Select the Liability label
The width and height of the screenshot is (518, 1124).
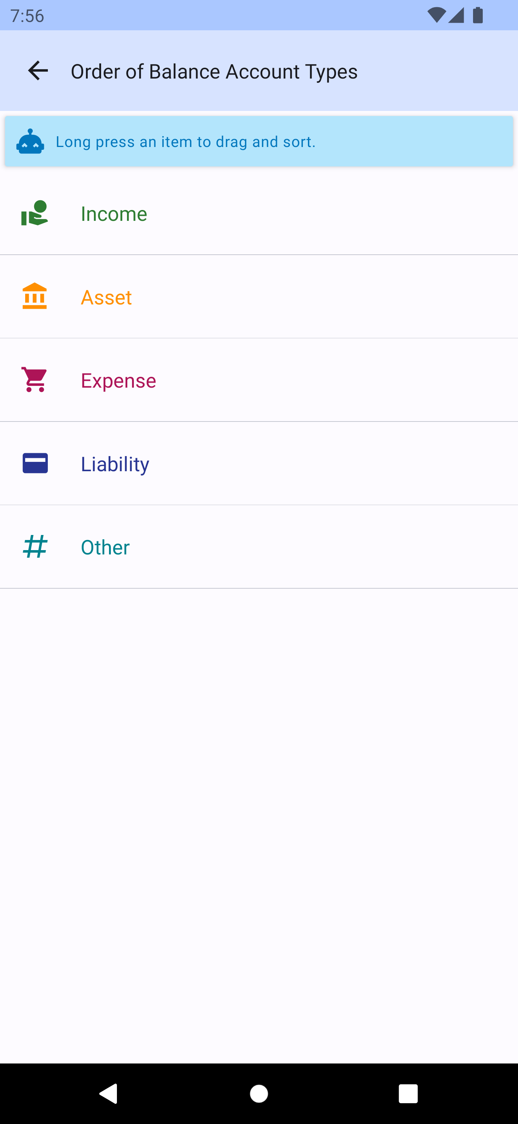(x=115, y=464)
